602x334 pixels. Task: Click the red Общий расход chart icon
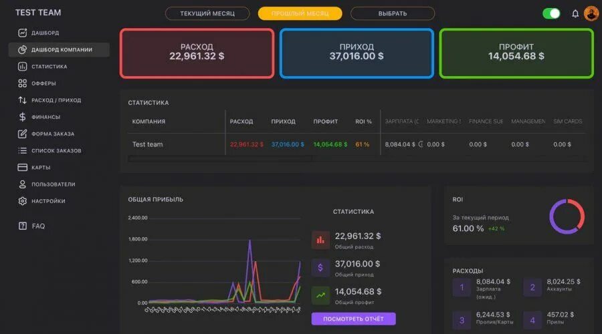[320, 240]
